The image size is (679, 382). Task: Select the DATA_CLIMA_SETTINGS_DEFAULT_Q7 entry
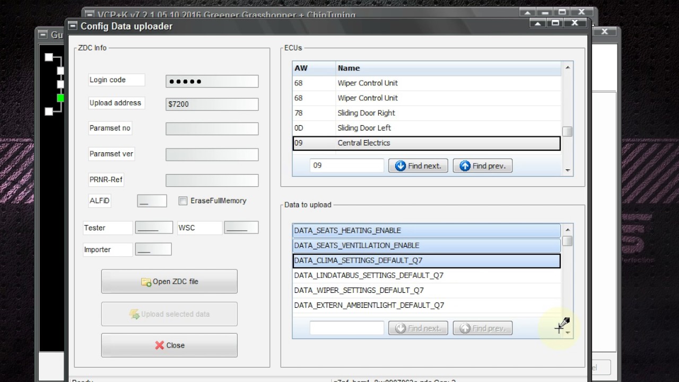click(x=426, y=261)
